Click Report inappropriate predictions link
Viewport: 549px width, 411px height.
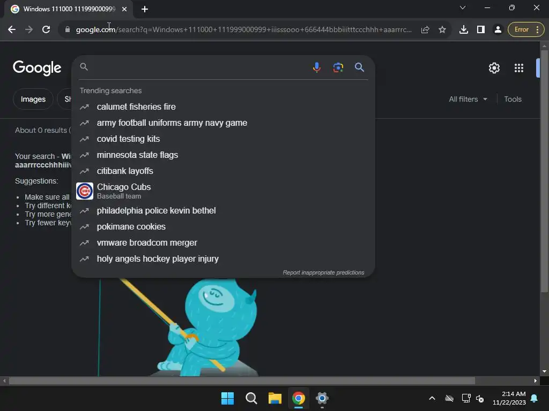(x=323, y=272)
